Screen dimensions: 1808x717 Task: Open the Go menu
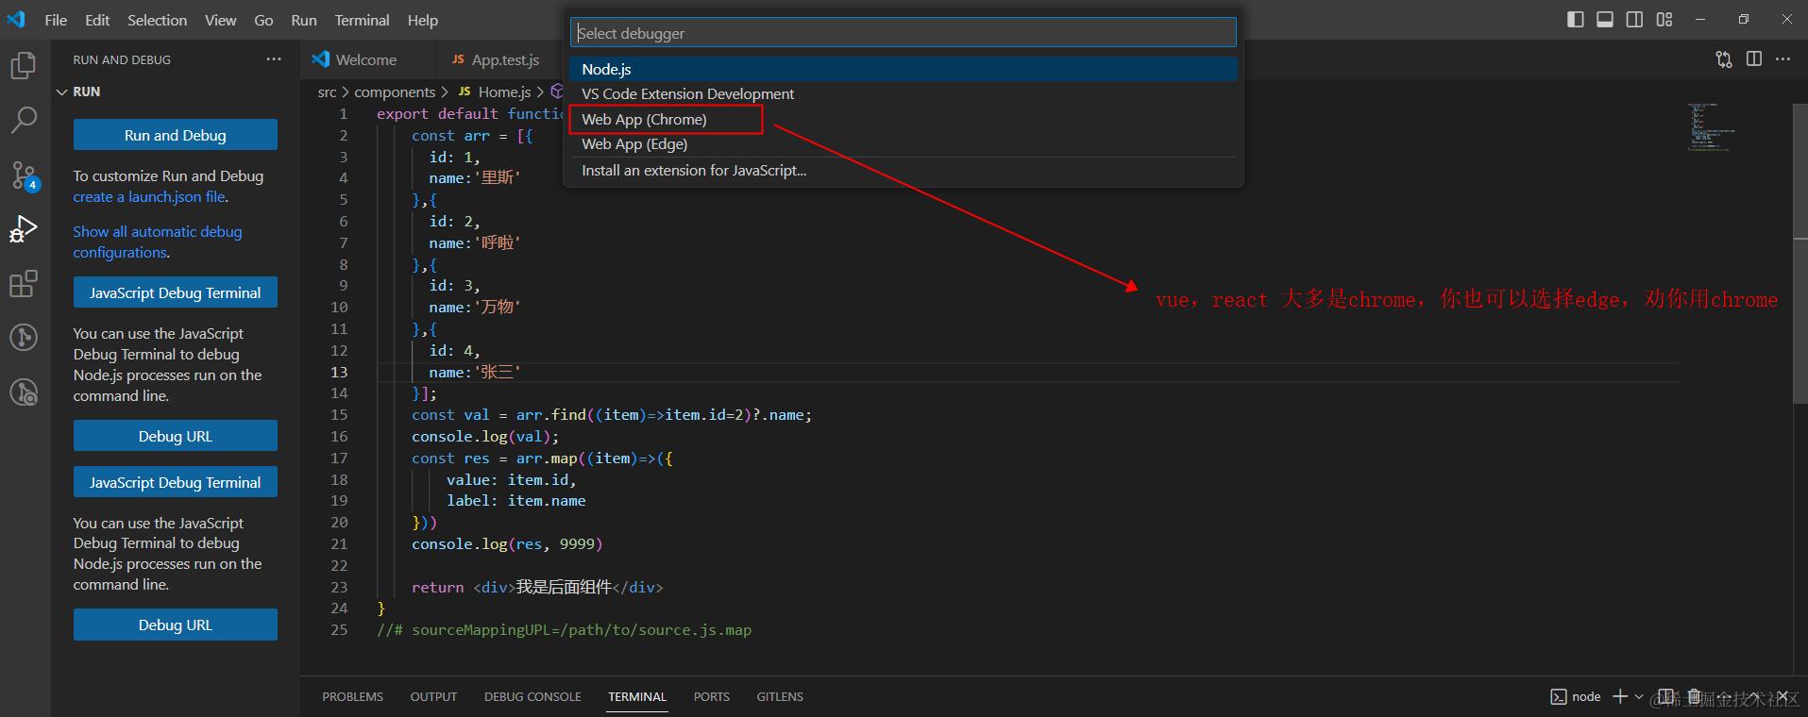(x=263, y=20)
